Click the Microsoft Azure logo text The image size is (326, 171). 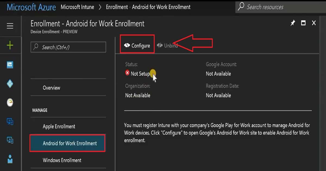[x=31, y=7]
